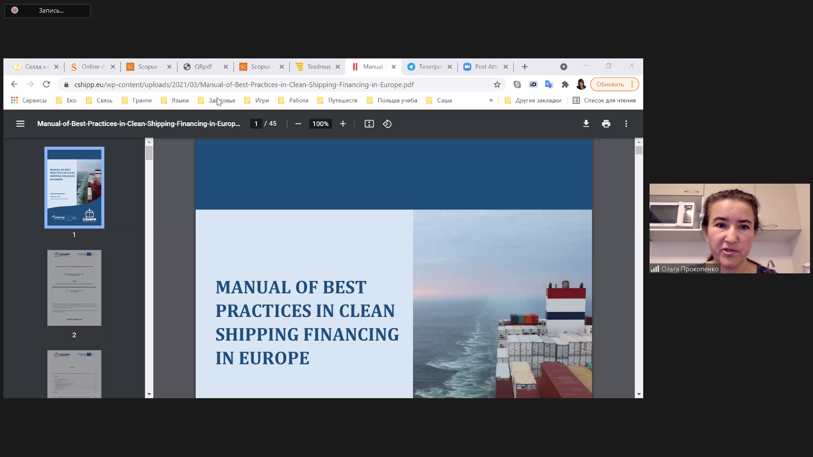Screen dimensions: 813x457
Task: Click the page 2 thumbnail
Action: (74, 288)
